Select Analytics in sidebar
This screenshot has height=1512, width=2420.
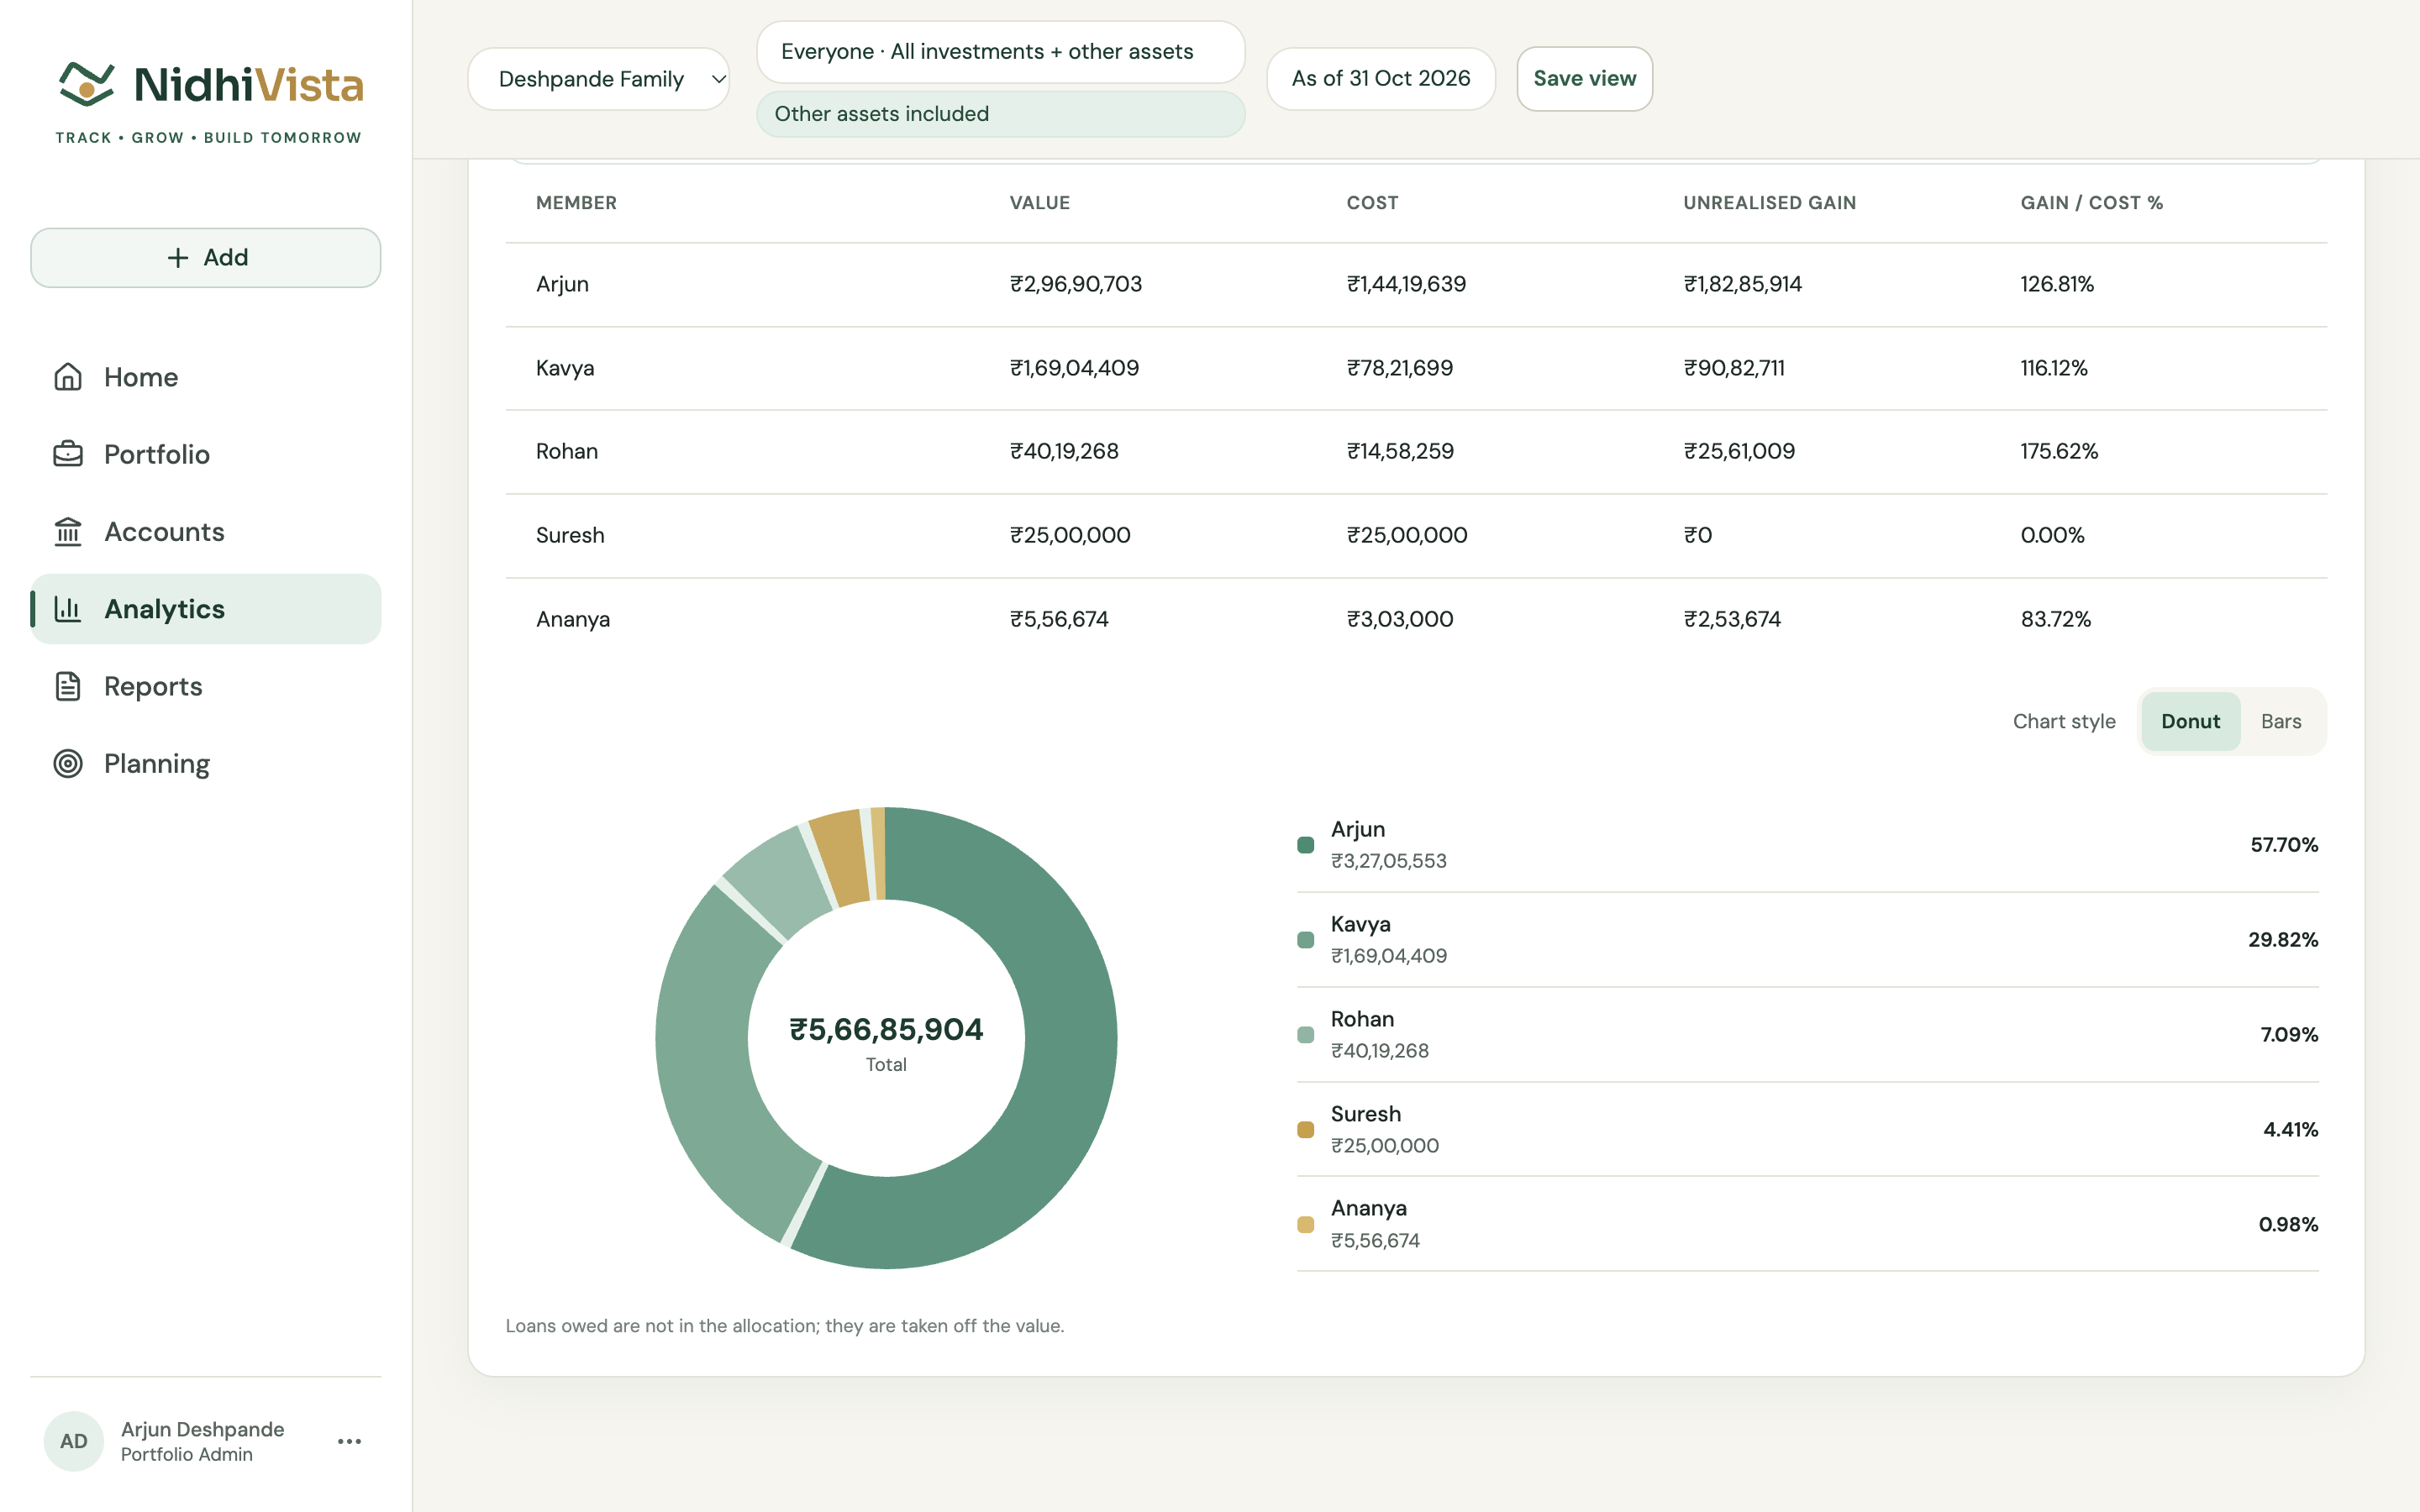(x=206, y=609)
